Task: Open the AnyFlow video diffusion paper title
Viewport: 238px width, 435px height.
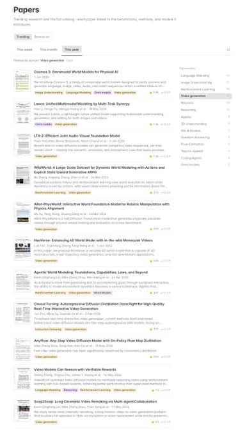Action: [x=98, y=341]
